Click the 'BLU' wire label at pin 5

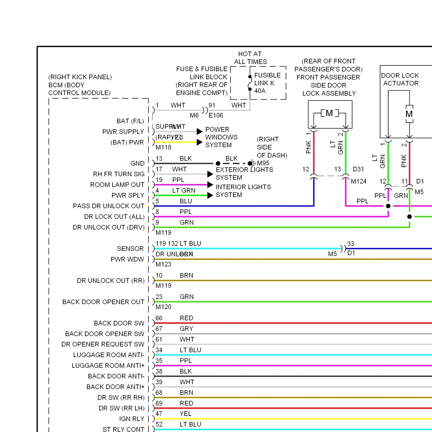(186, 201)
